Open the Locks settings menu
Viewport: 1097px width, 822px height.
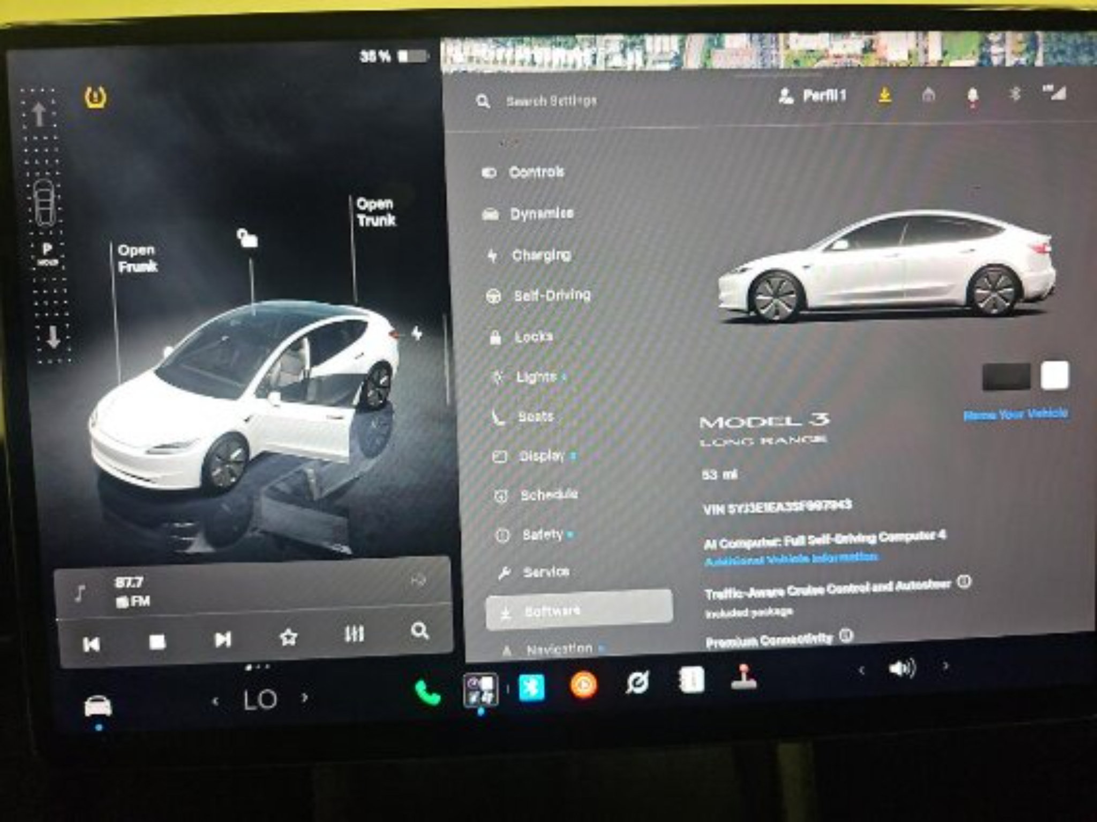tap(521, 337)
